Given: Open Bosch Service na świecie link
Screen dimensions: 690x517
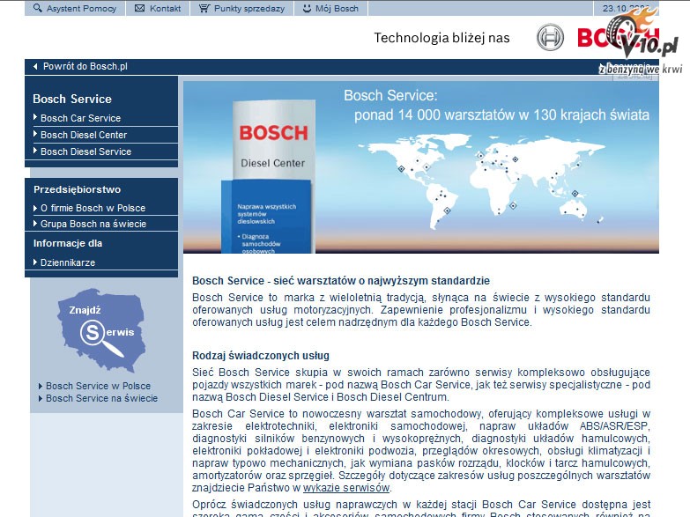Looking at the screenshot, I should [x=101, y=398].
